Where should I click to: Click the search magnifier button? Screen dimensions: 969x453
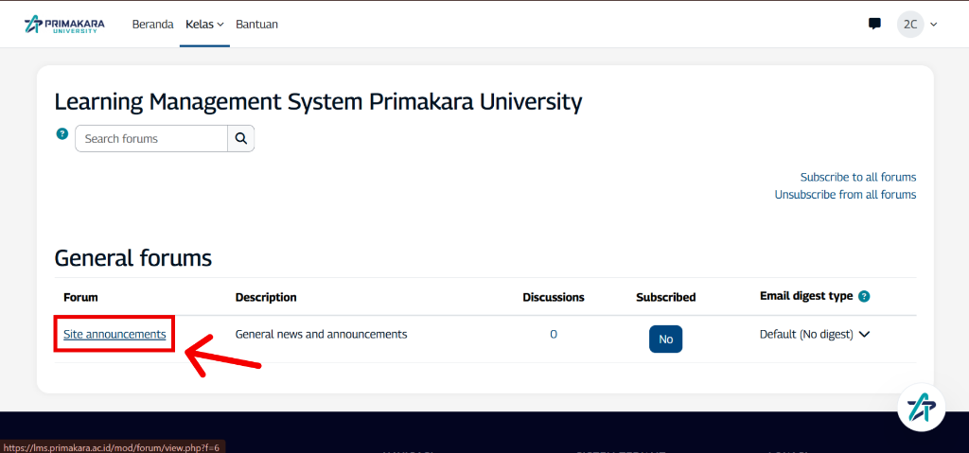[241, 138]
